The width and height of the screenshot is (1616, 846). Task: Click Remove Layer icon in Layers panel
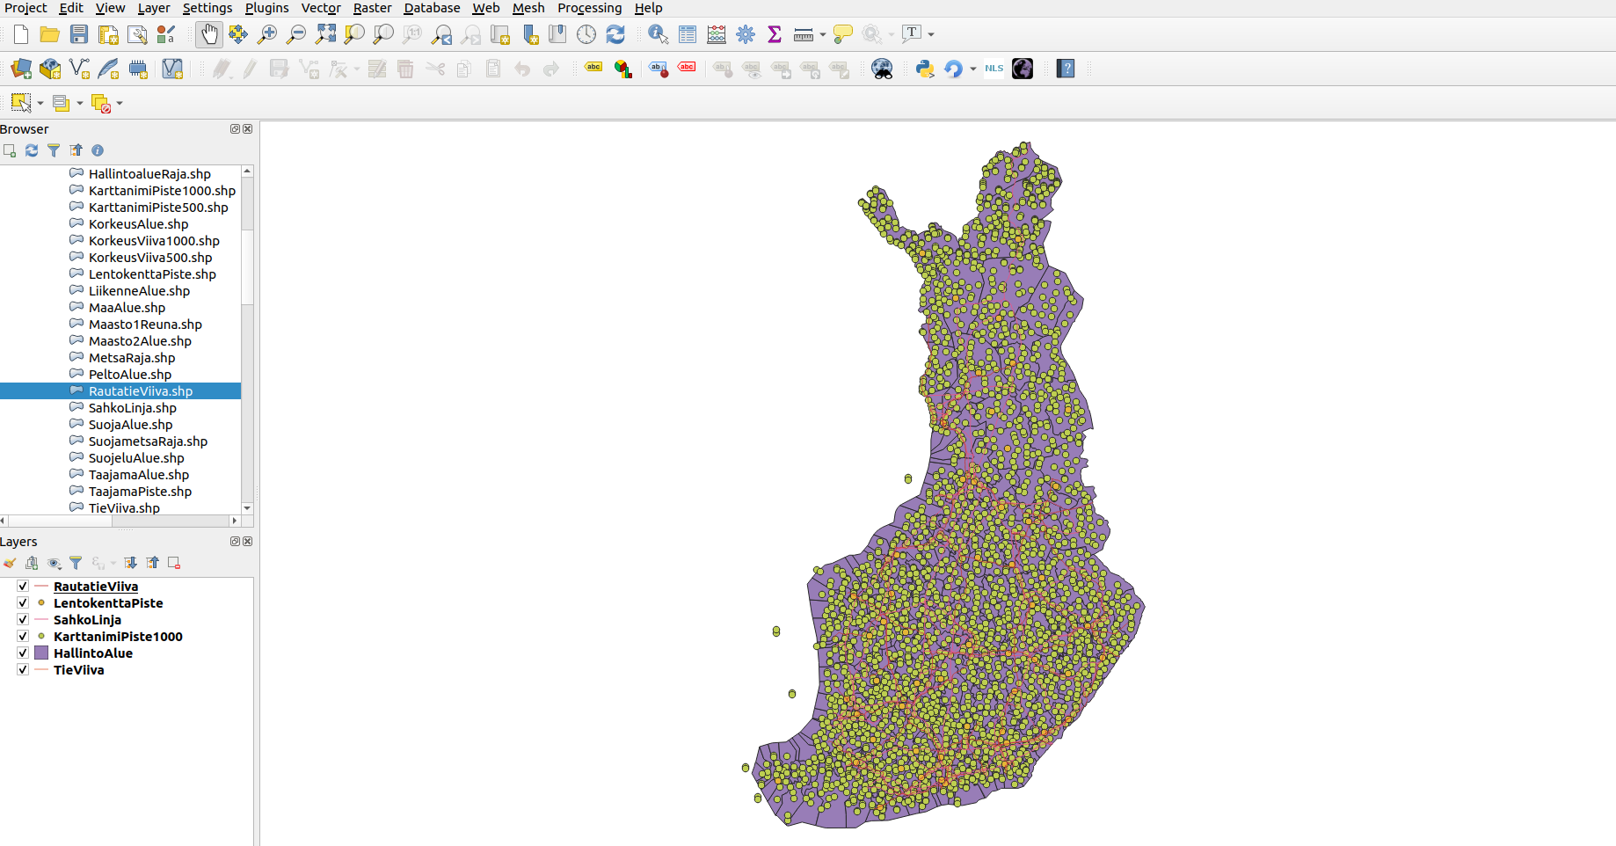pyautogui.click(x=174, y=563)
